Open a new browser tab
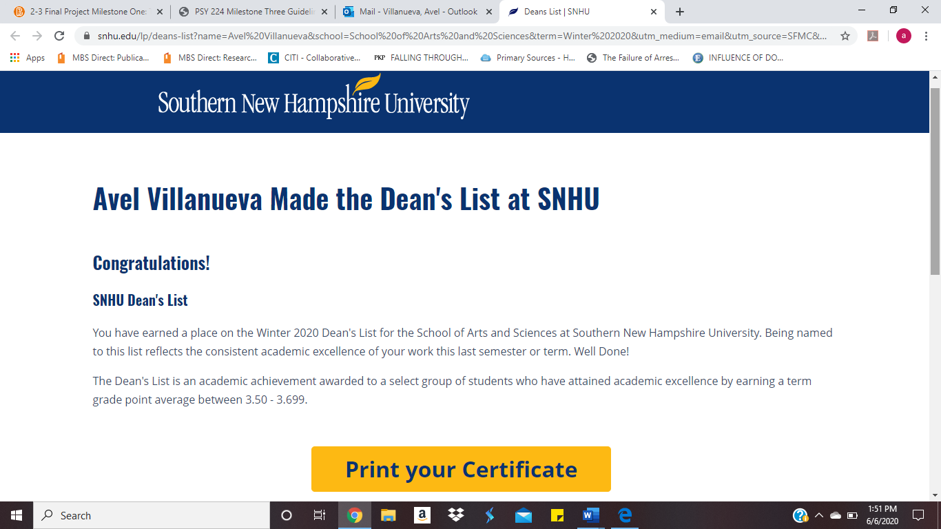 pyautogui.click(x=680, y=12)
